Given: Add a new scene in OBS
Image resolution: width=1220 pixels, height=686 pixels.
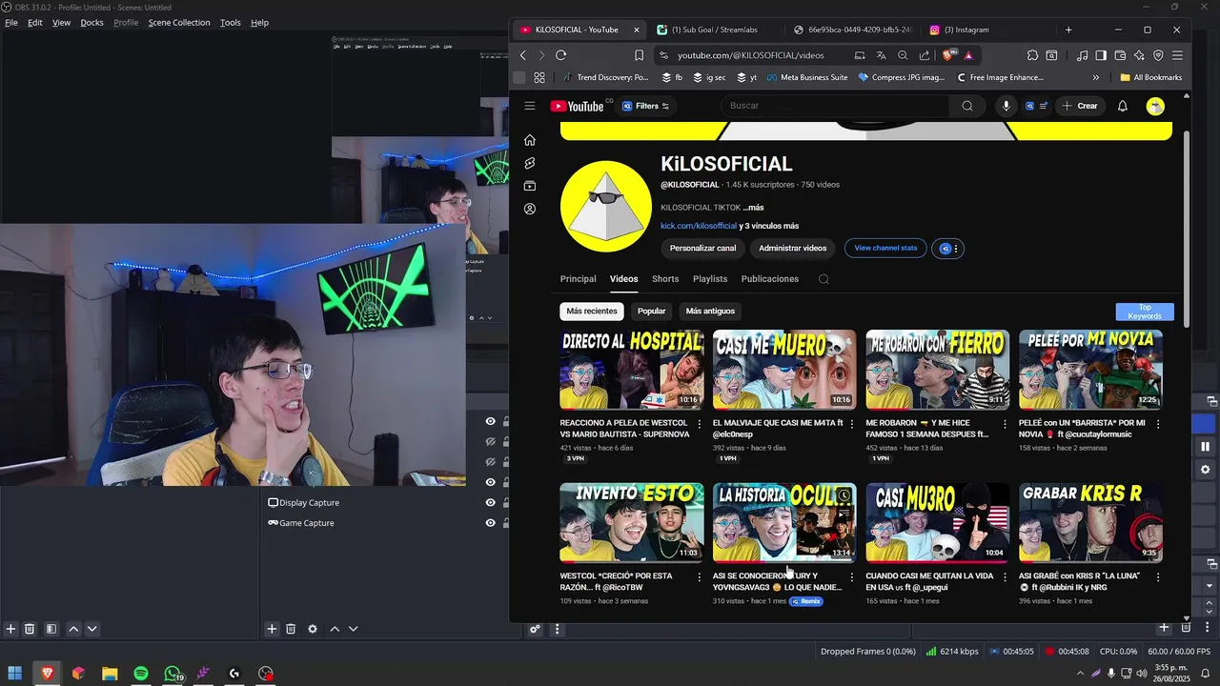Looking at the screenshot, I should tap(10, 629).
